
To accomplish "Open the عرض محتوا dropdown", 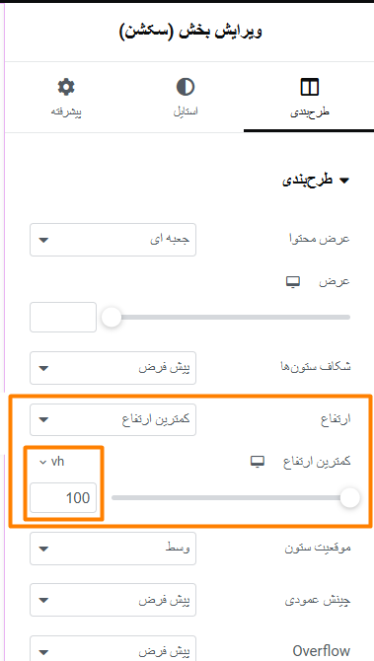I will (113, 240).
